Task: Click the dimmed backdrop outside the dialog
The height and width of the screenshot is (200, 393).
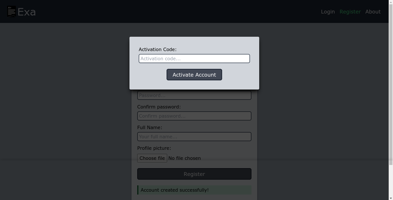Action: coord(58,100)
